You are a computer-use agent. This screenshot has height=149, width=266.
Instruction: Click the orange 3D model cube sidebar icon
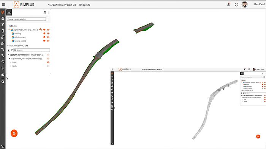click(x=3, y=12)
